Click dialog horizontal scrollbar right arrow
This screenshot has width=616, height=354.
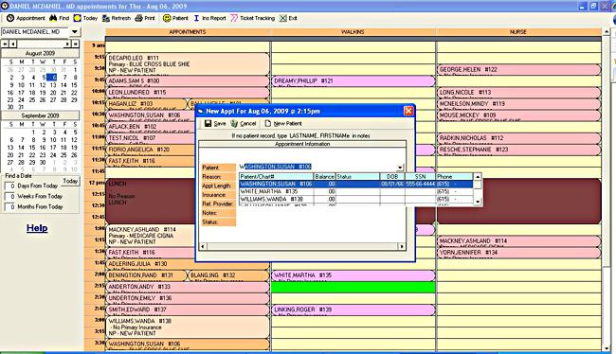tap(402, 246)
